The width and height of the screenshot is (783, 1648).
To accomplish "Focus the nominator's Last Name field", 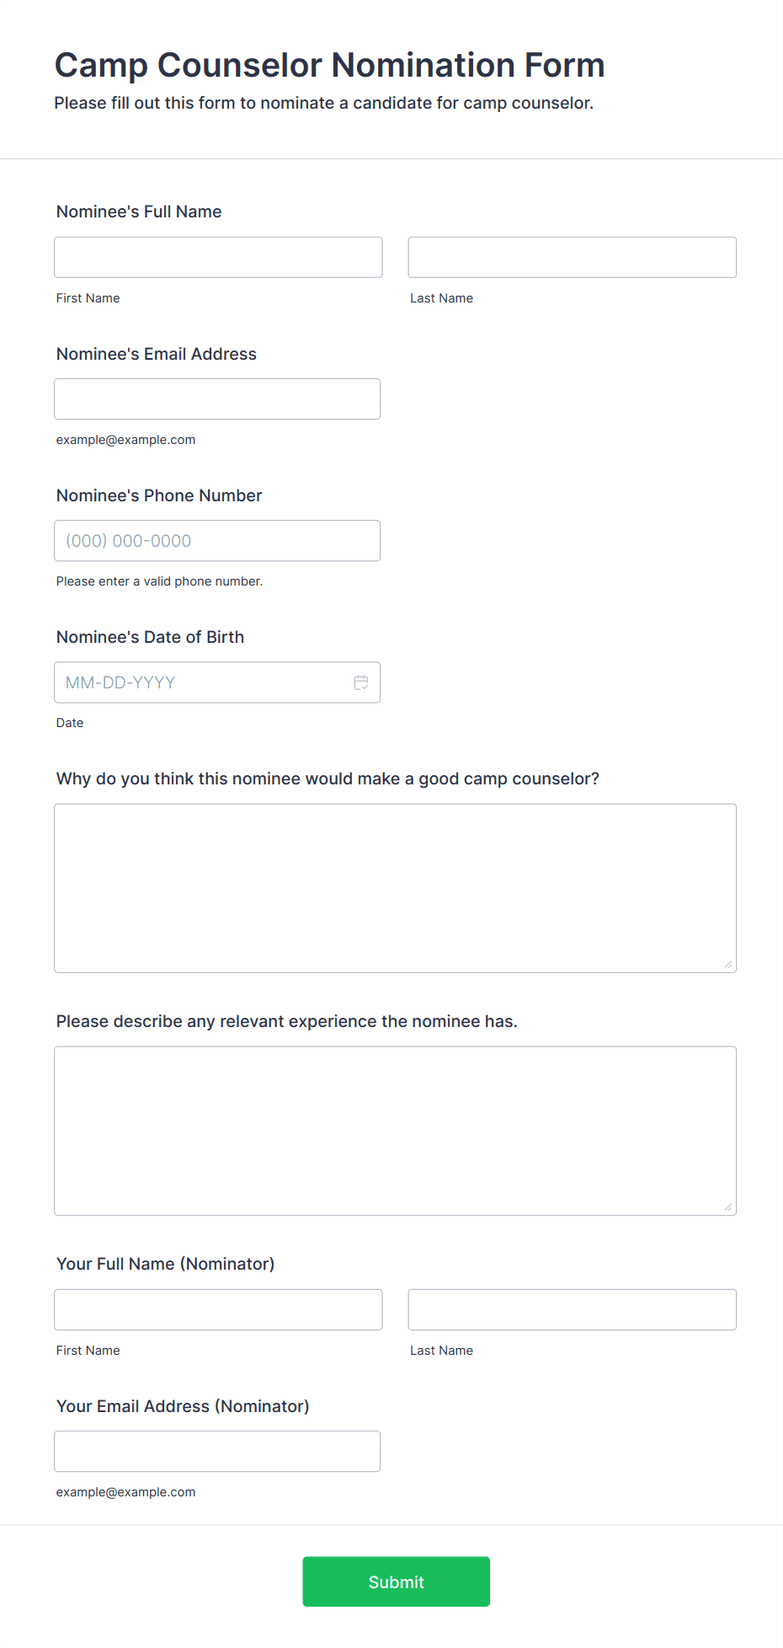I will click(x=573, y=1309).
